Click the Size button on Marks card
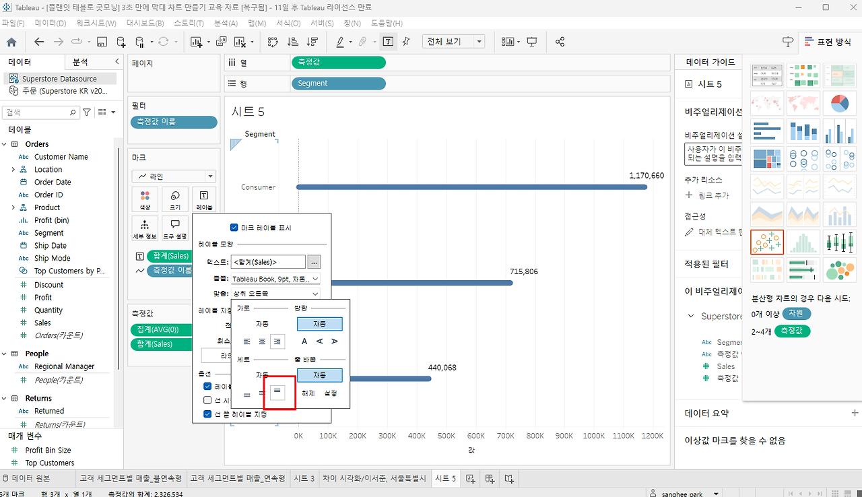This screenshot has height=497, width=862. [x=174, y=200]
